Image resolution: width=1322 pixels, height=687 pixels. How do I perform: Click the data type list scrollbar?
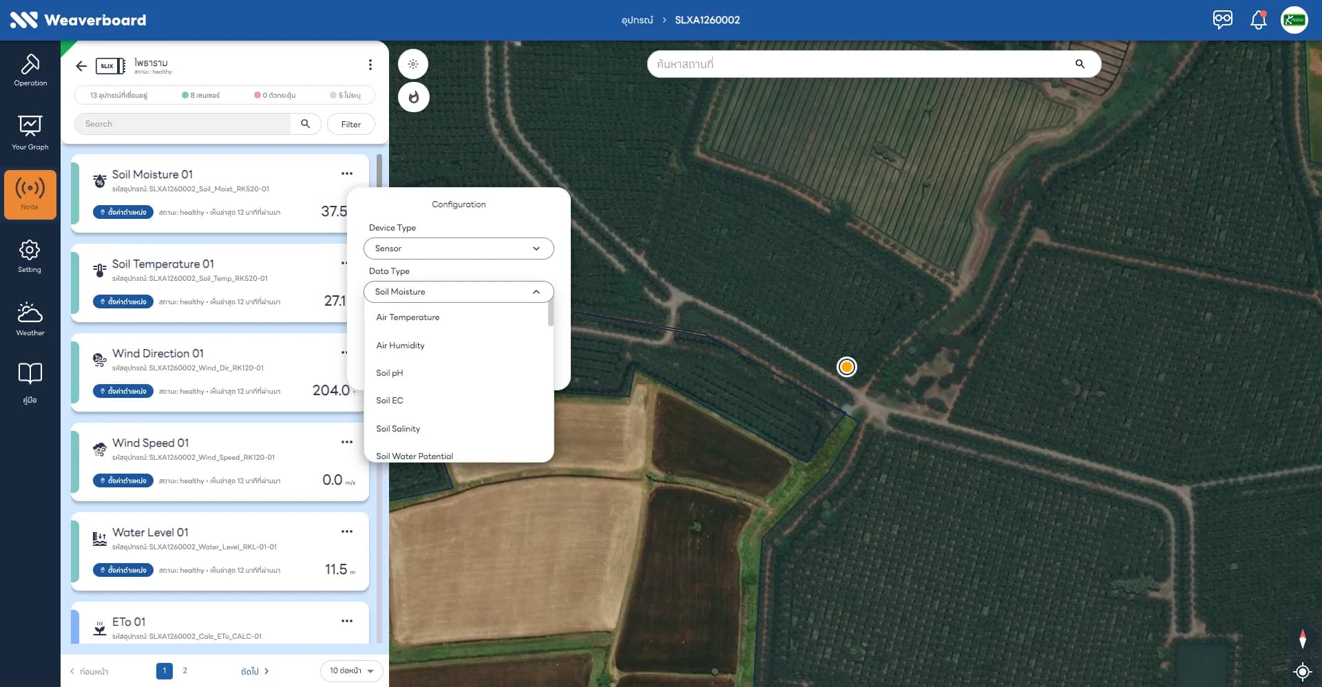point(551,315)
